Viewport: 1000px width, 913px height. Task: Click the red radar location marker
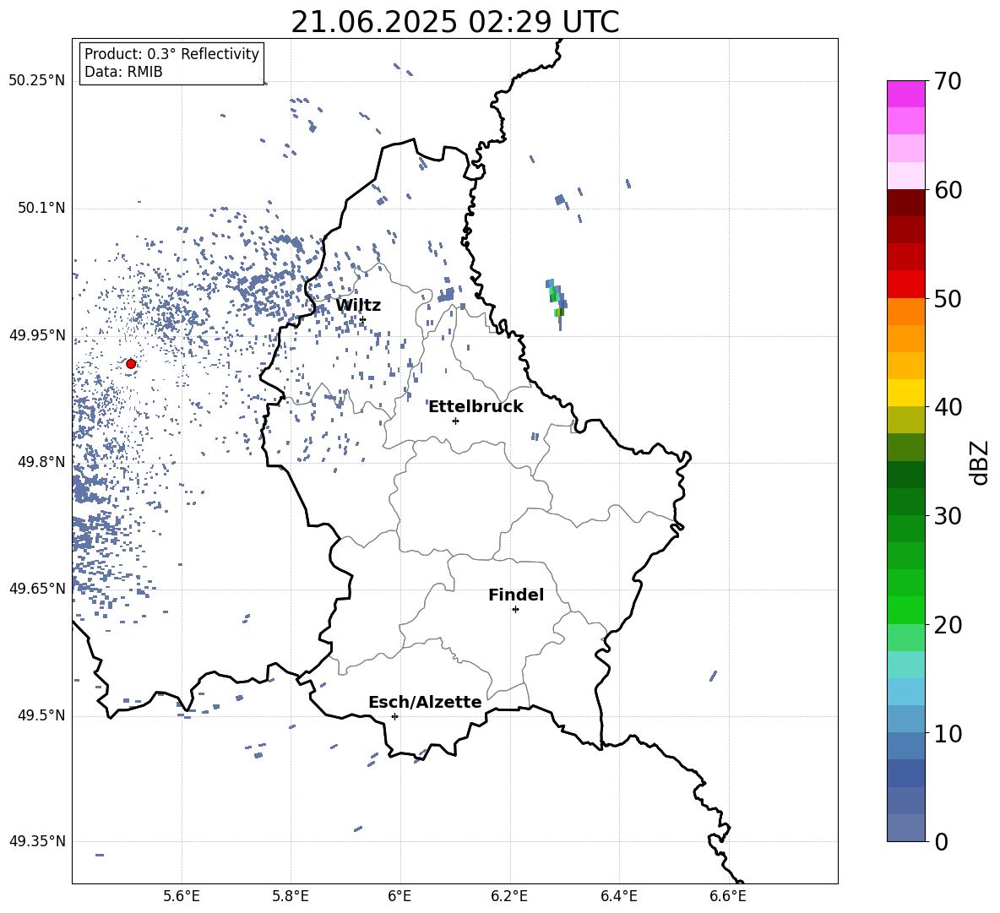131,364
